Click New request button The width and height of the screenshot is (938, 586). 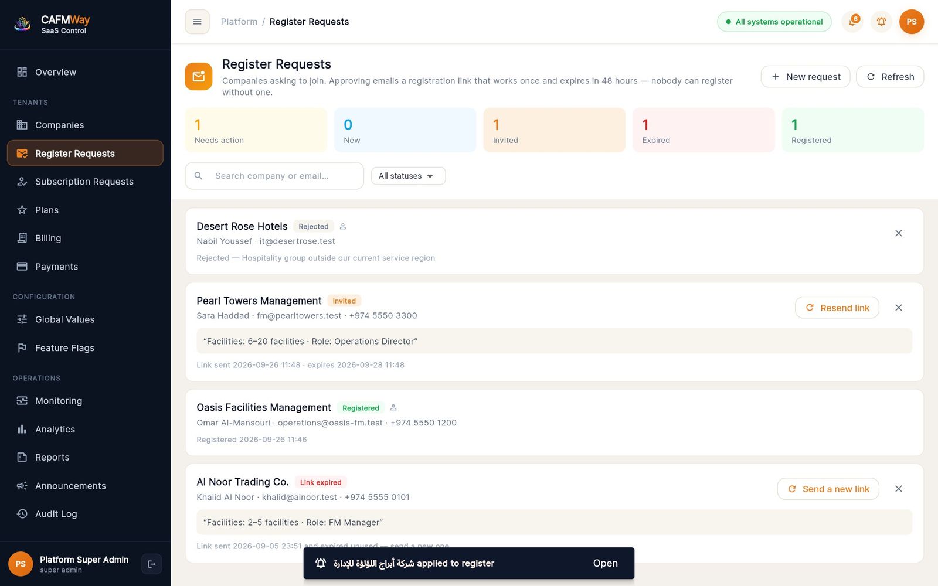point(806,77)
